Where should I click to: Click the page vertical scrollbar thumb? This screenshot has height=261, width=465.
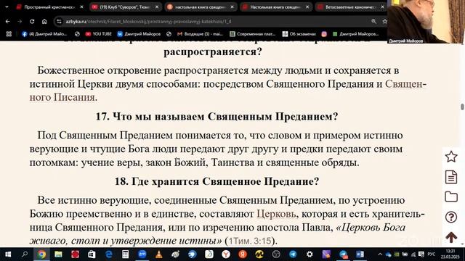coord(462,107)
